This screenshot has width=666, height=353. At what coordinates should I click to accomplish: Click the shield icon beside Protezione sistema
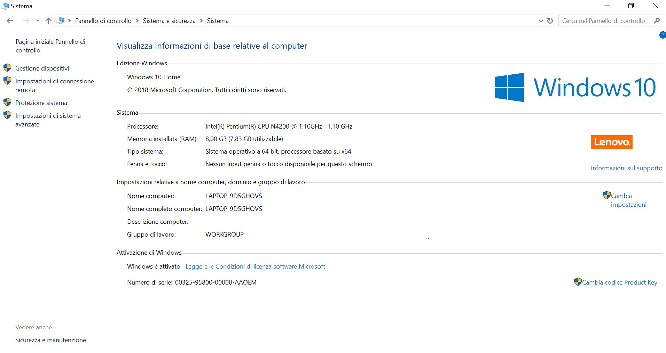point(8,101)
